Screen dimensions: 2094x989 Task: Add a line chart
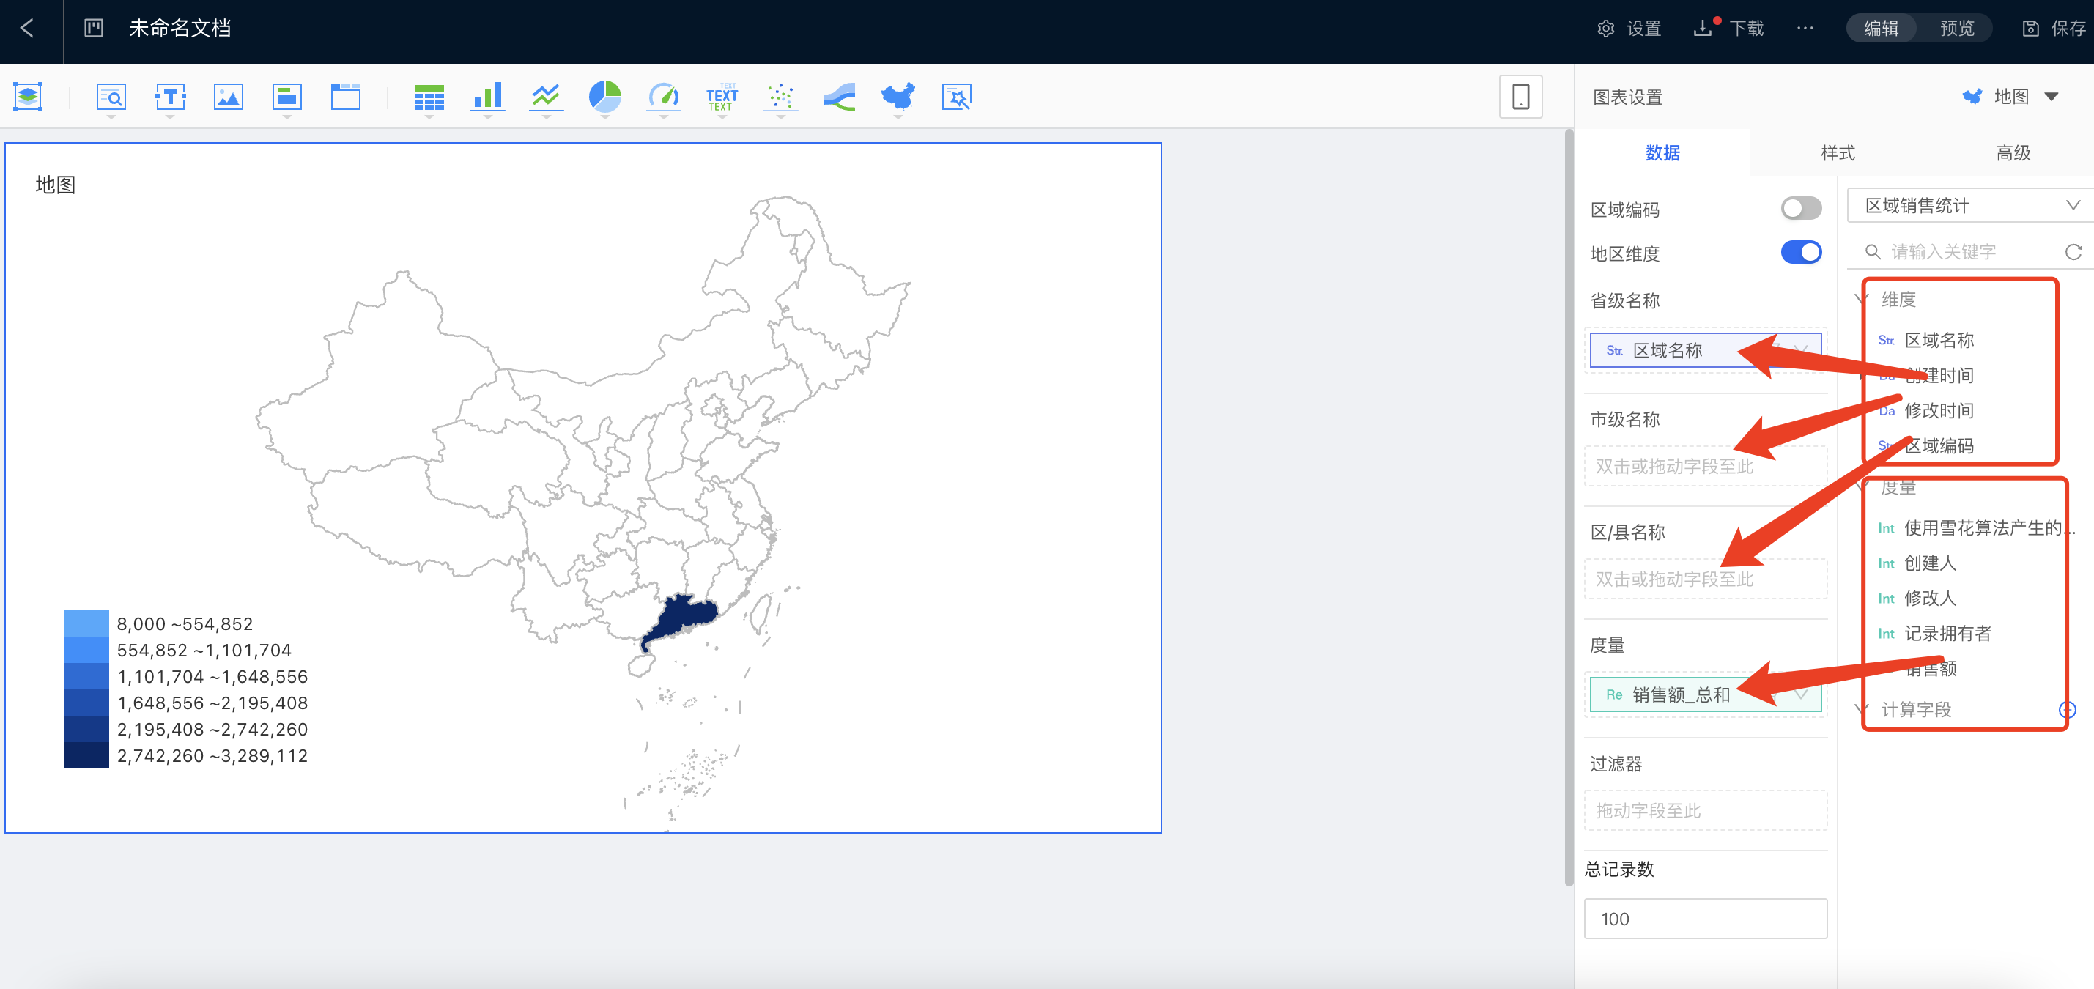tap(547, 97)
